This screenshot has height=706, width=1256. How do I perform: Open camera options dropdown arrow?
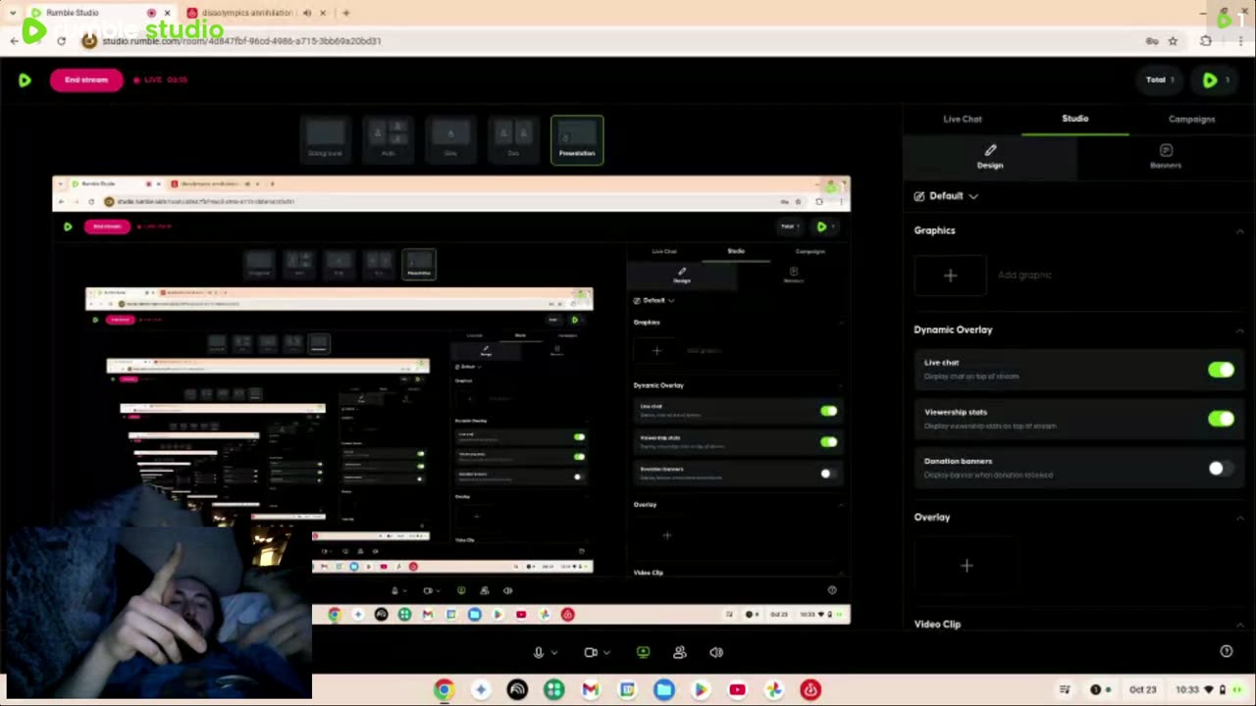click(607, 653)
